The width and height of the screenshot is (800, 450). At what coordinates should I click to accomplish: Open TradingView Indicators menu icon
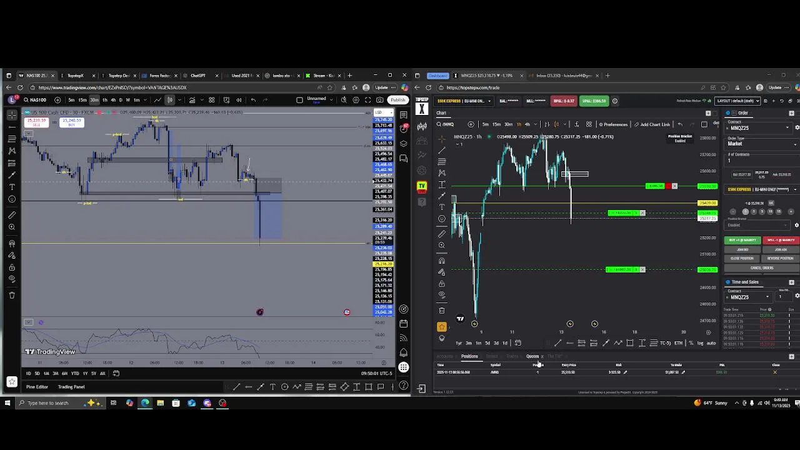(x=192, y=100)
